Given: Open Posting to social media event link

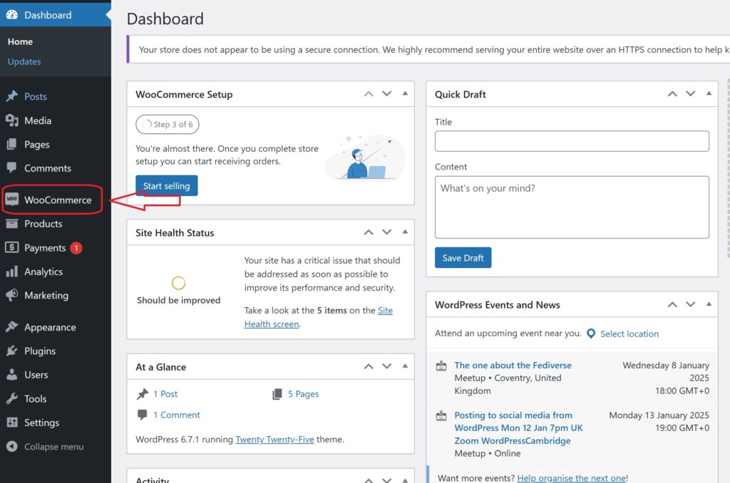Looking at the screenshot, I should [x=519, y=427].
